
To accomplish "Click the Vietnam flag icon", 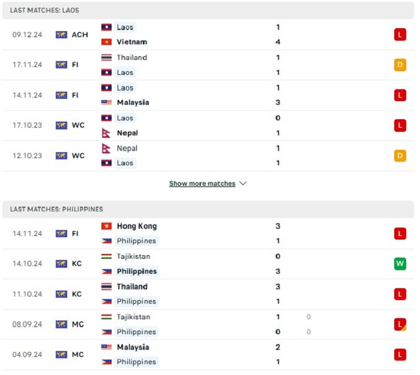I will (x=106, y=42).
